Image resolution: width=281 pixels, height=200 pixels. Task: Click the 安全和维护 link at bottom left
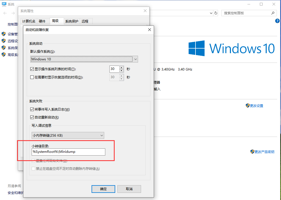coord(15,193)
